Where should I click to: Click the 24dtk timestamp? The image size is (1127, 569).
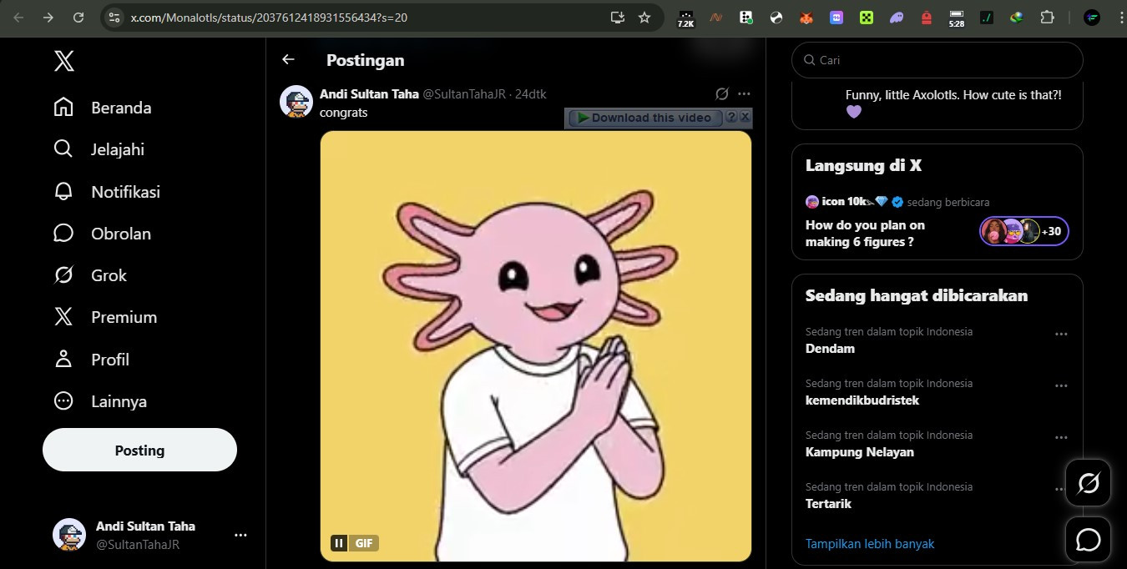pyautogui.click(x=530, y=94)
